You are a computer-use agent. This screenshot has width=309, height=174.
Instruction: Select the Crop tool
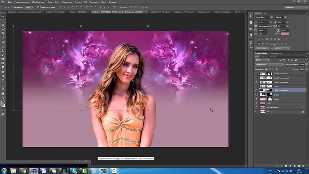coord(3,33)
